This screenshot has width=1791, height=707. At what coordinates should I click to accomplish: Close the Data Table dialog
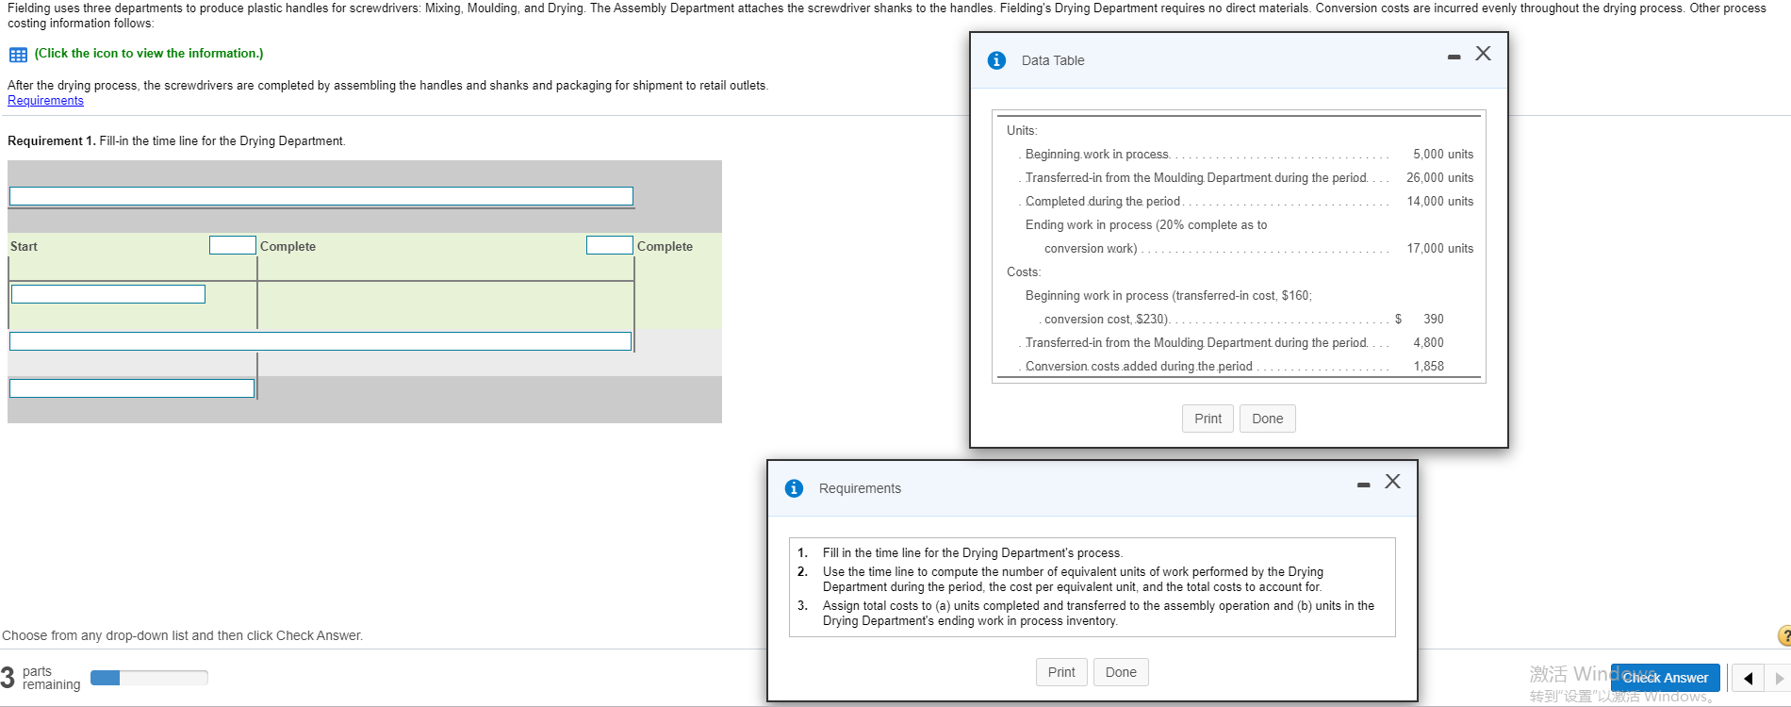(1483, 54)
